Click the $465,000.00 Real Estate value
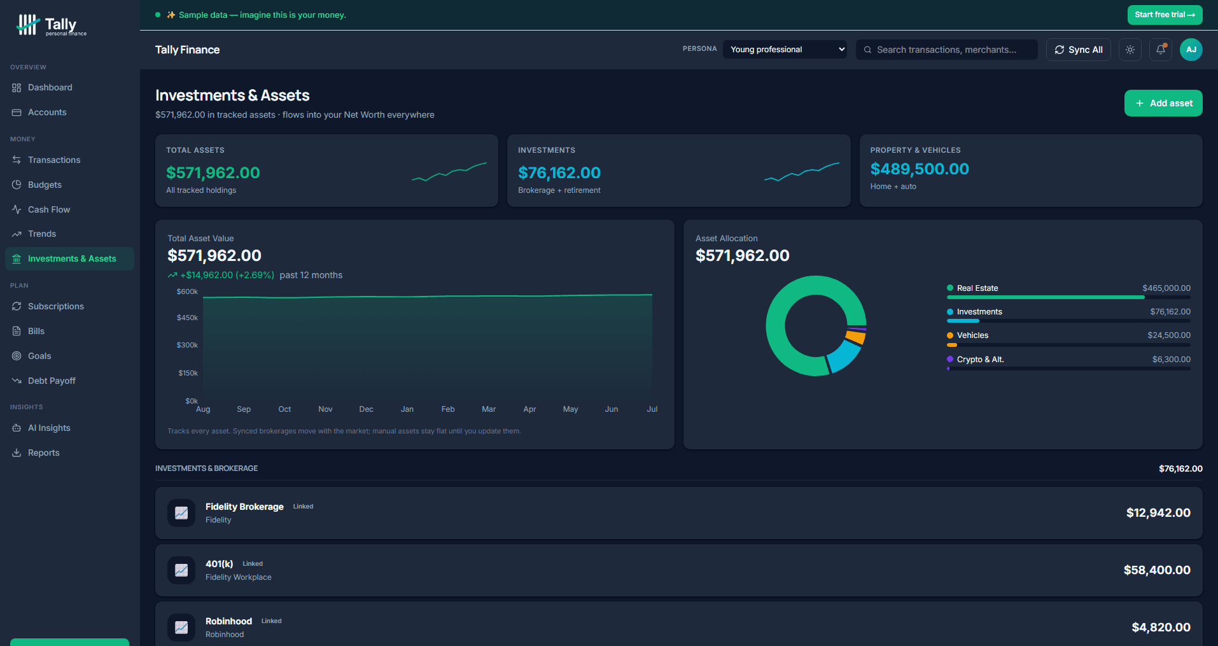1218x646 pixels. (x=1166, y=288)
